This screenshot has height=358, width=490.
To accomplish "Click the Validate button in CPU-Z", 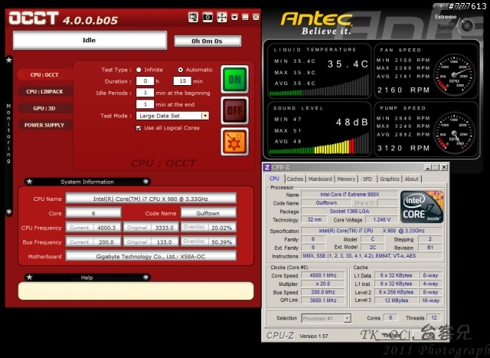I will (x=391, y=335).
